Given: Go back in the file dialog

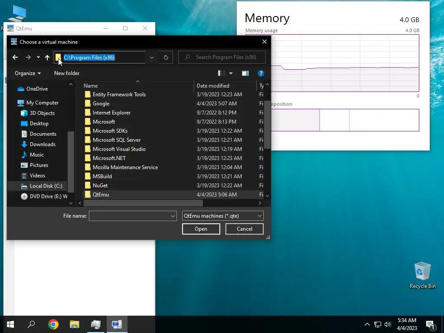Looking at the screenshot, I should click(x=15, y=58).
